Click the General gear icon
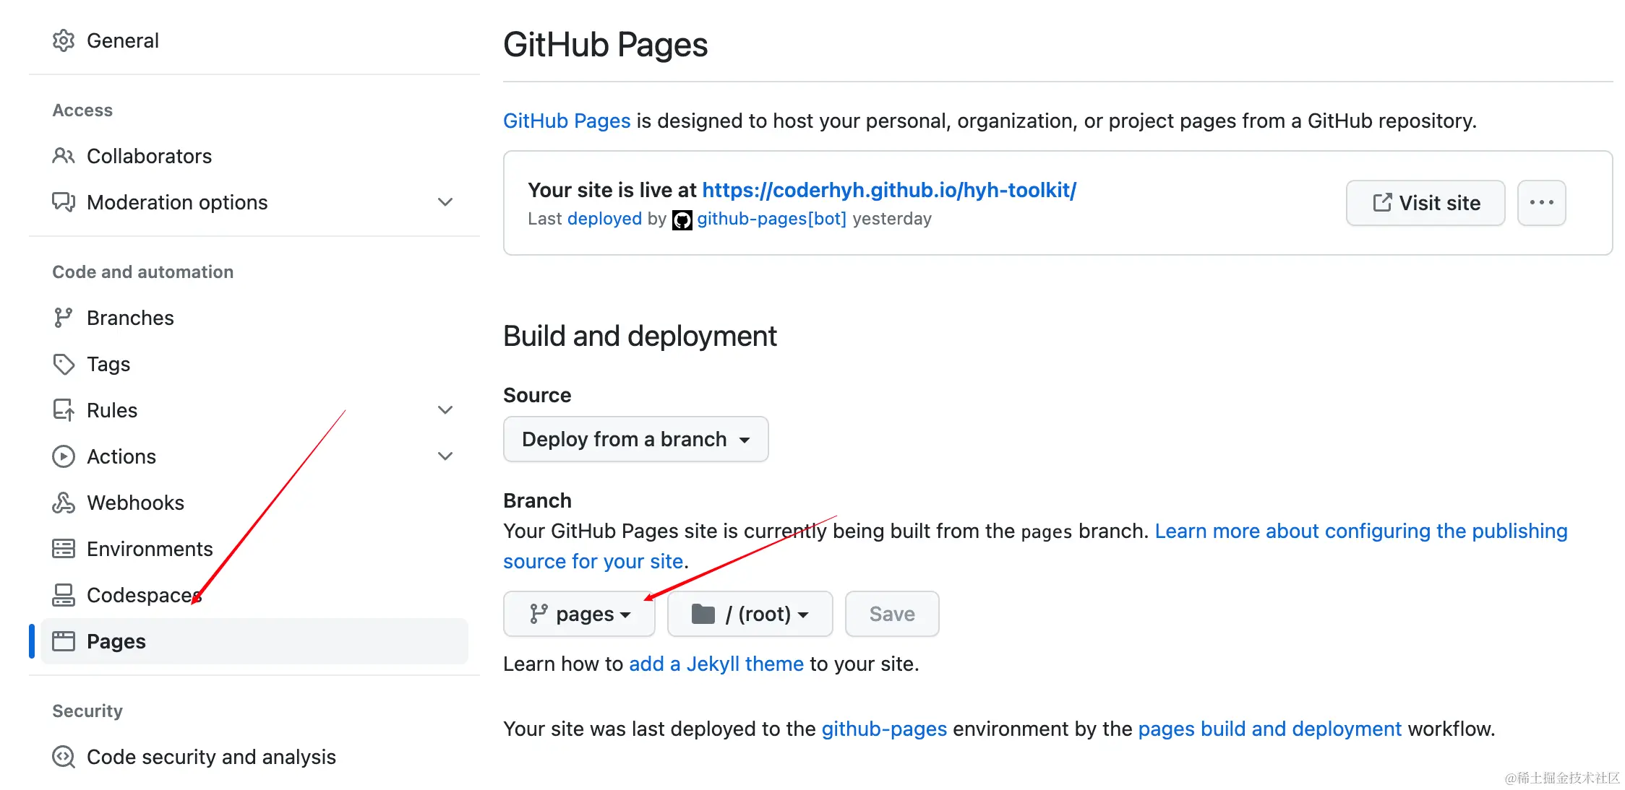 tap(64, 40)
